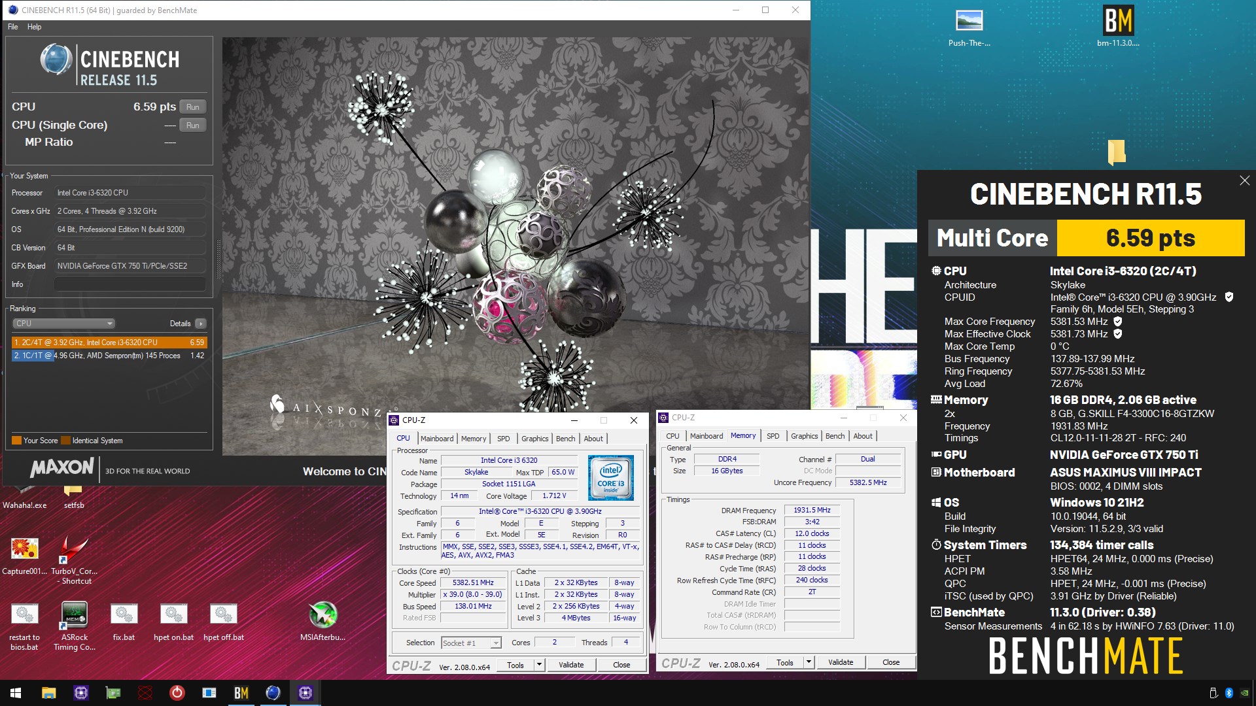Run the hpet off.bat file
1256x706 pixels.
223,622
